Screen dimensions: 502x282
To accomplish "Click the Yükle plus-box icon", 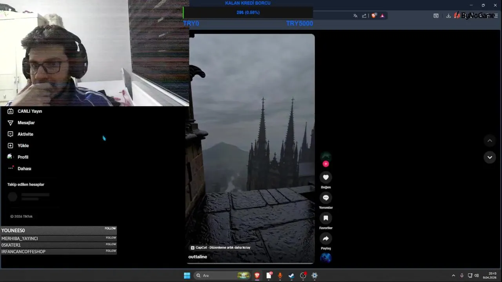I will (11, 145).
